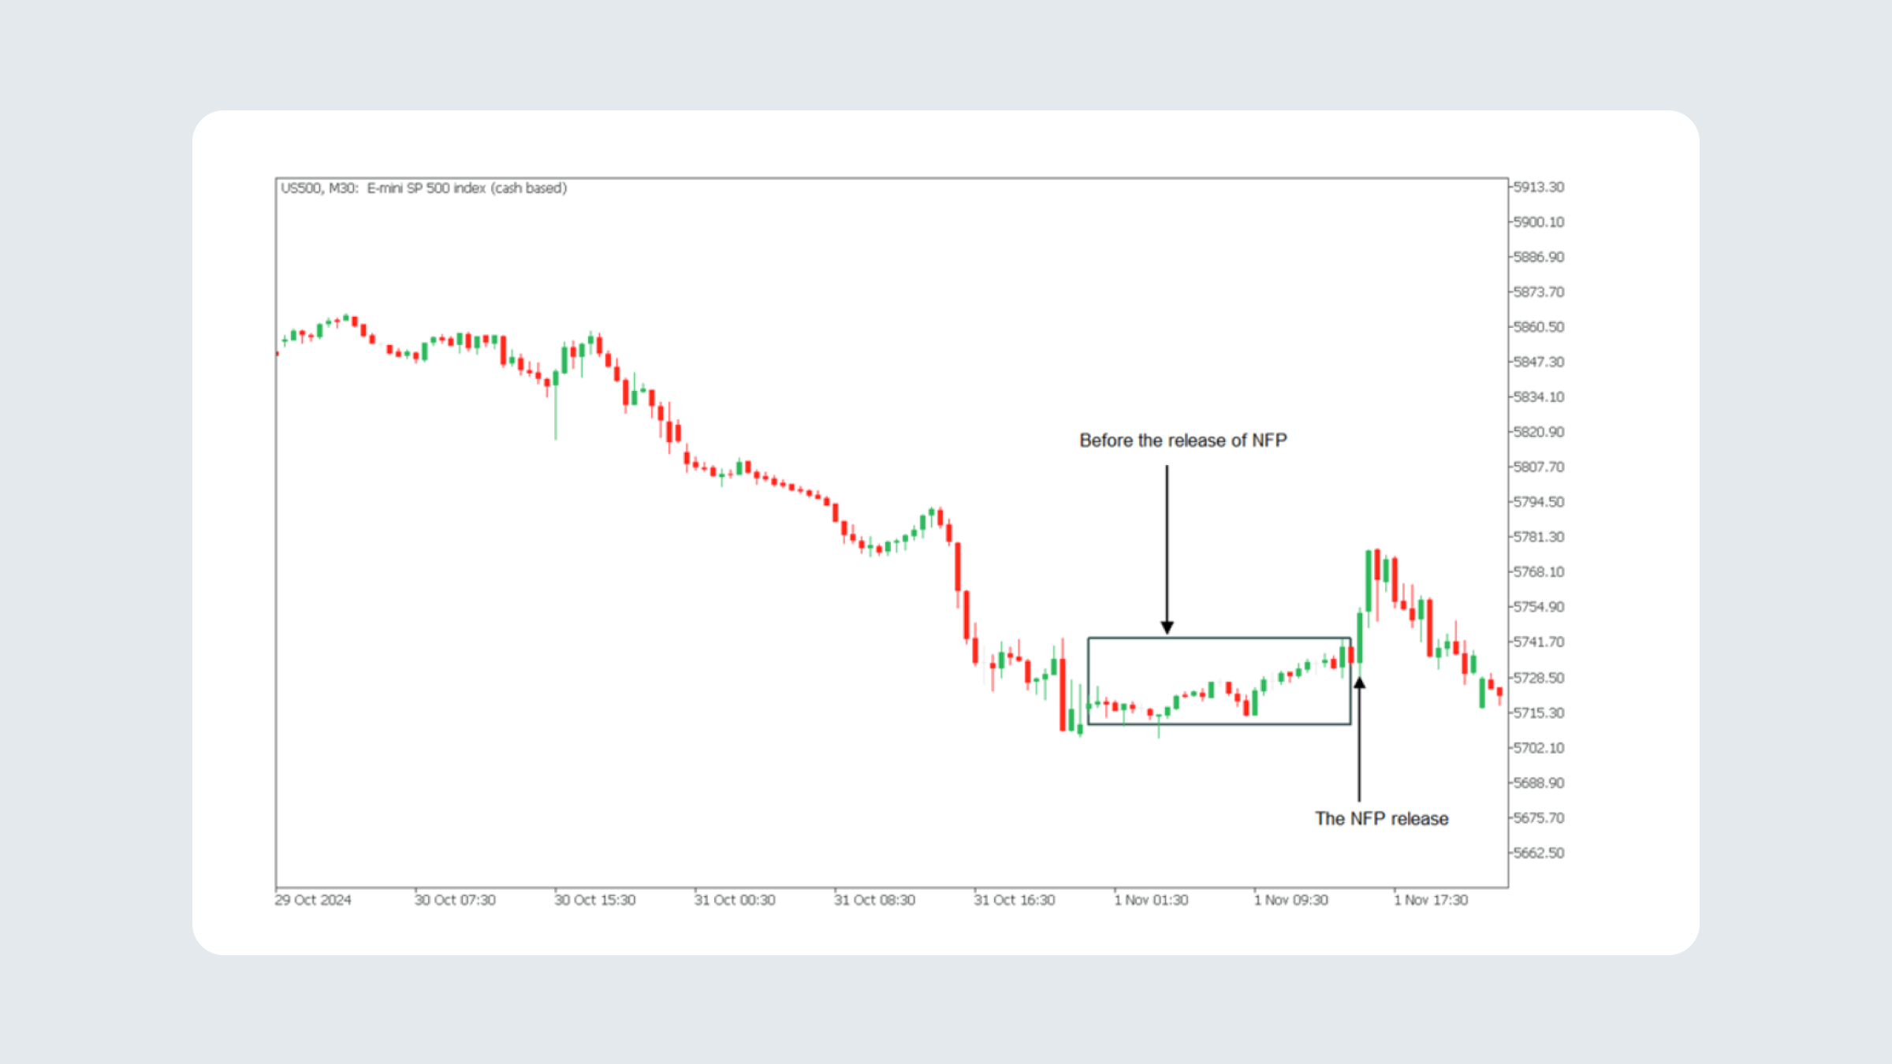
Task: Click price level 5781.30 on the axis
Action: coord(1539,537)
